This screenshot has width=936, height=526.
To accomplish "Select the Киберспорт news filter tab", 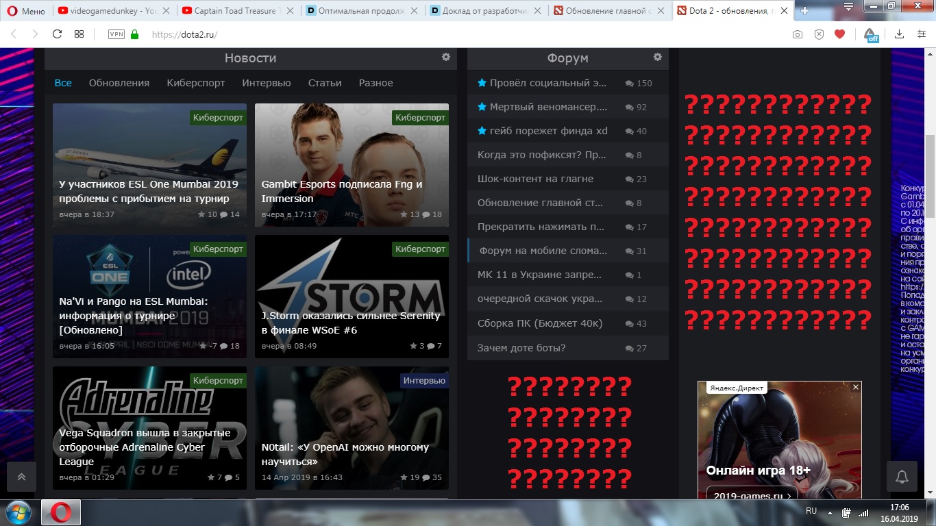I will [x=195, y=83].
